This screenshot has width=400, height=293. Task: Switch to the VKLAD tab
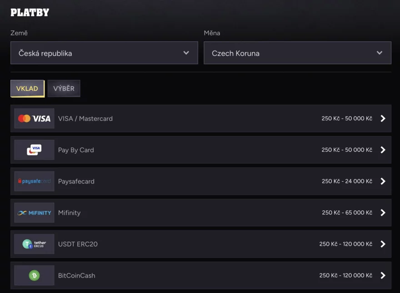(27, 89)
